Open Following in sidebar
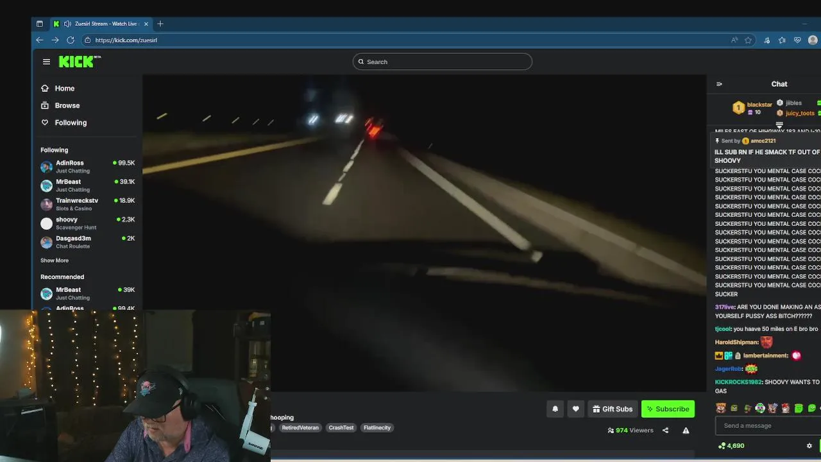This screenshot has height=462, width=821. click(63, 123)
